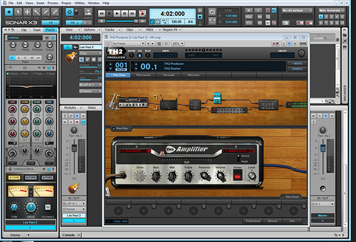Toggle global Mute button in Mix module

pos(249,11)
